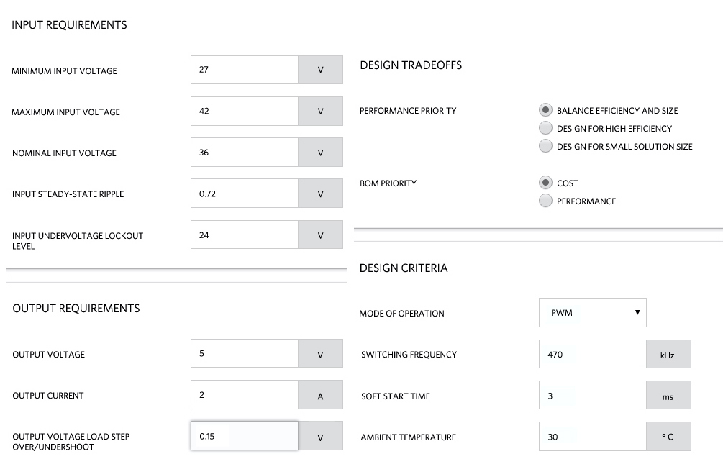723x464 pixels.
Task: Edit the Ambient Temperature field
Action: pyautogui.click(x=593, y=437)
